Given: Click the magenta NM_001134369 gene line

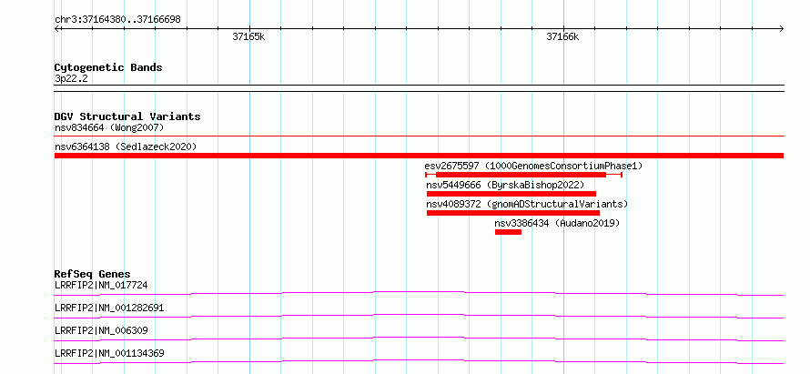Looking at the screenshot, I should pyautogui.click(x=419, y=361).
